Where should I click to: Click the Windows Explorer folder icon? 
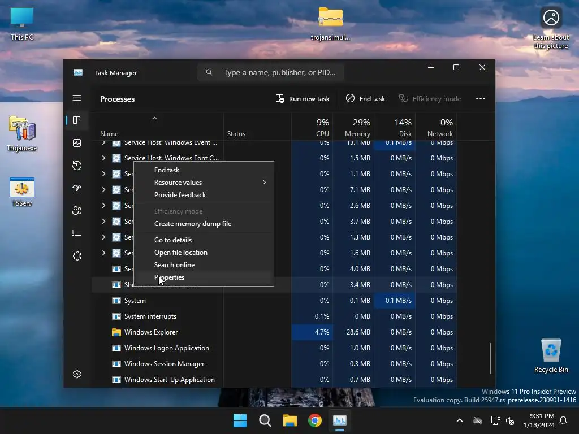click(x=116, y=332)
